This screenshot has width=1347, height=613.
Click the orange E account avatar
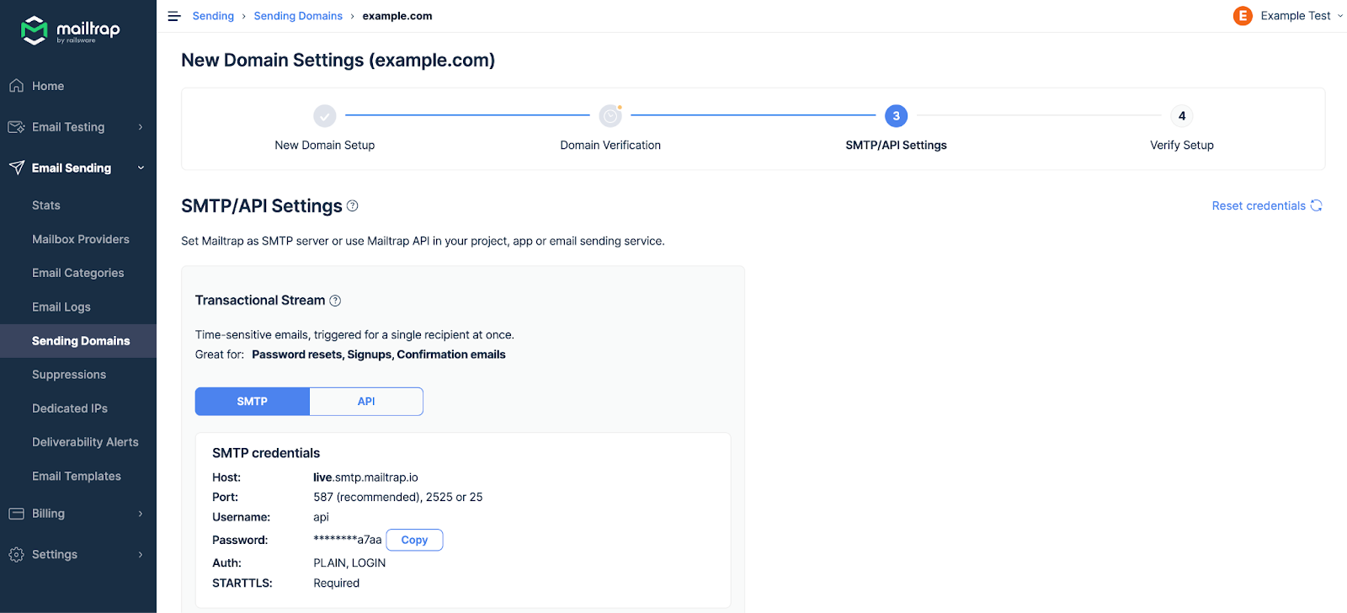(x=1243, y=16)
